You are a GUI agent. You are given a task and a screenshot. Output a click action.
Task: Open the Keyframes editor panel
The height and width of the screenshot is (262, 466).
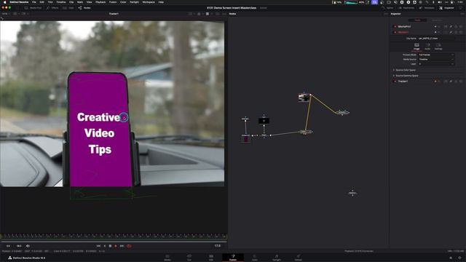pyautogui.click(x=406, y=8)
